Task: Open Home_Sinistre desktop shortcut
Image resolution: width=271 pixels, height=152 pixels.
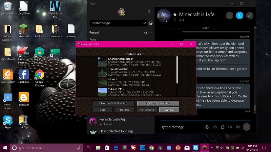Action: tap(8, 101)
